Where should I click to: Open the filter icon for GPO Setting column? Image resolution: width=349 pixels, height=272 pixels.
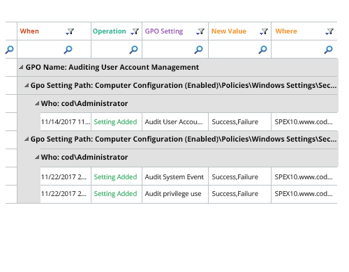(x=200, y=31)
